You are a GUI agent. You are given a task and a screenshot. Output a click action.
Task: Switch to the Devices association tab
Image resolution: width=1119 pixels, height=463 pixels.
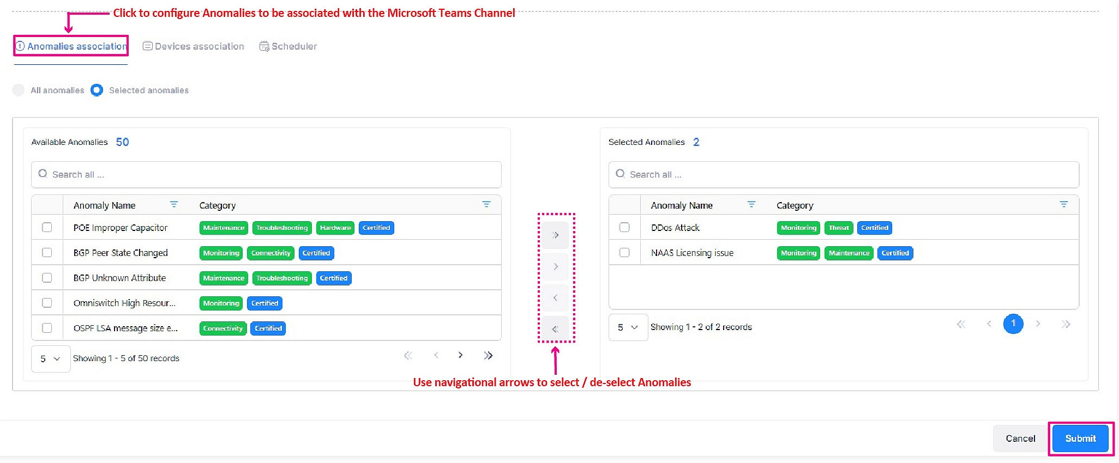pyautogui.click(x=194, y=47)
